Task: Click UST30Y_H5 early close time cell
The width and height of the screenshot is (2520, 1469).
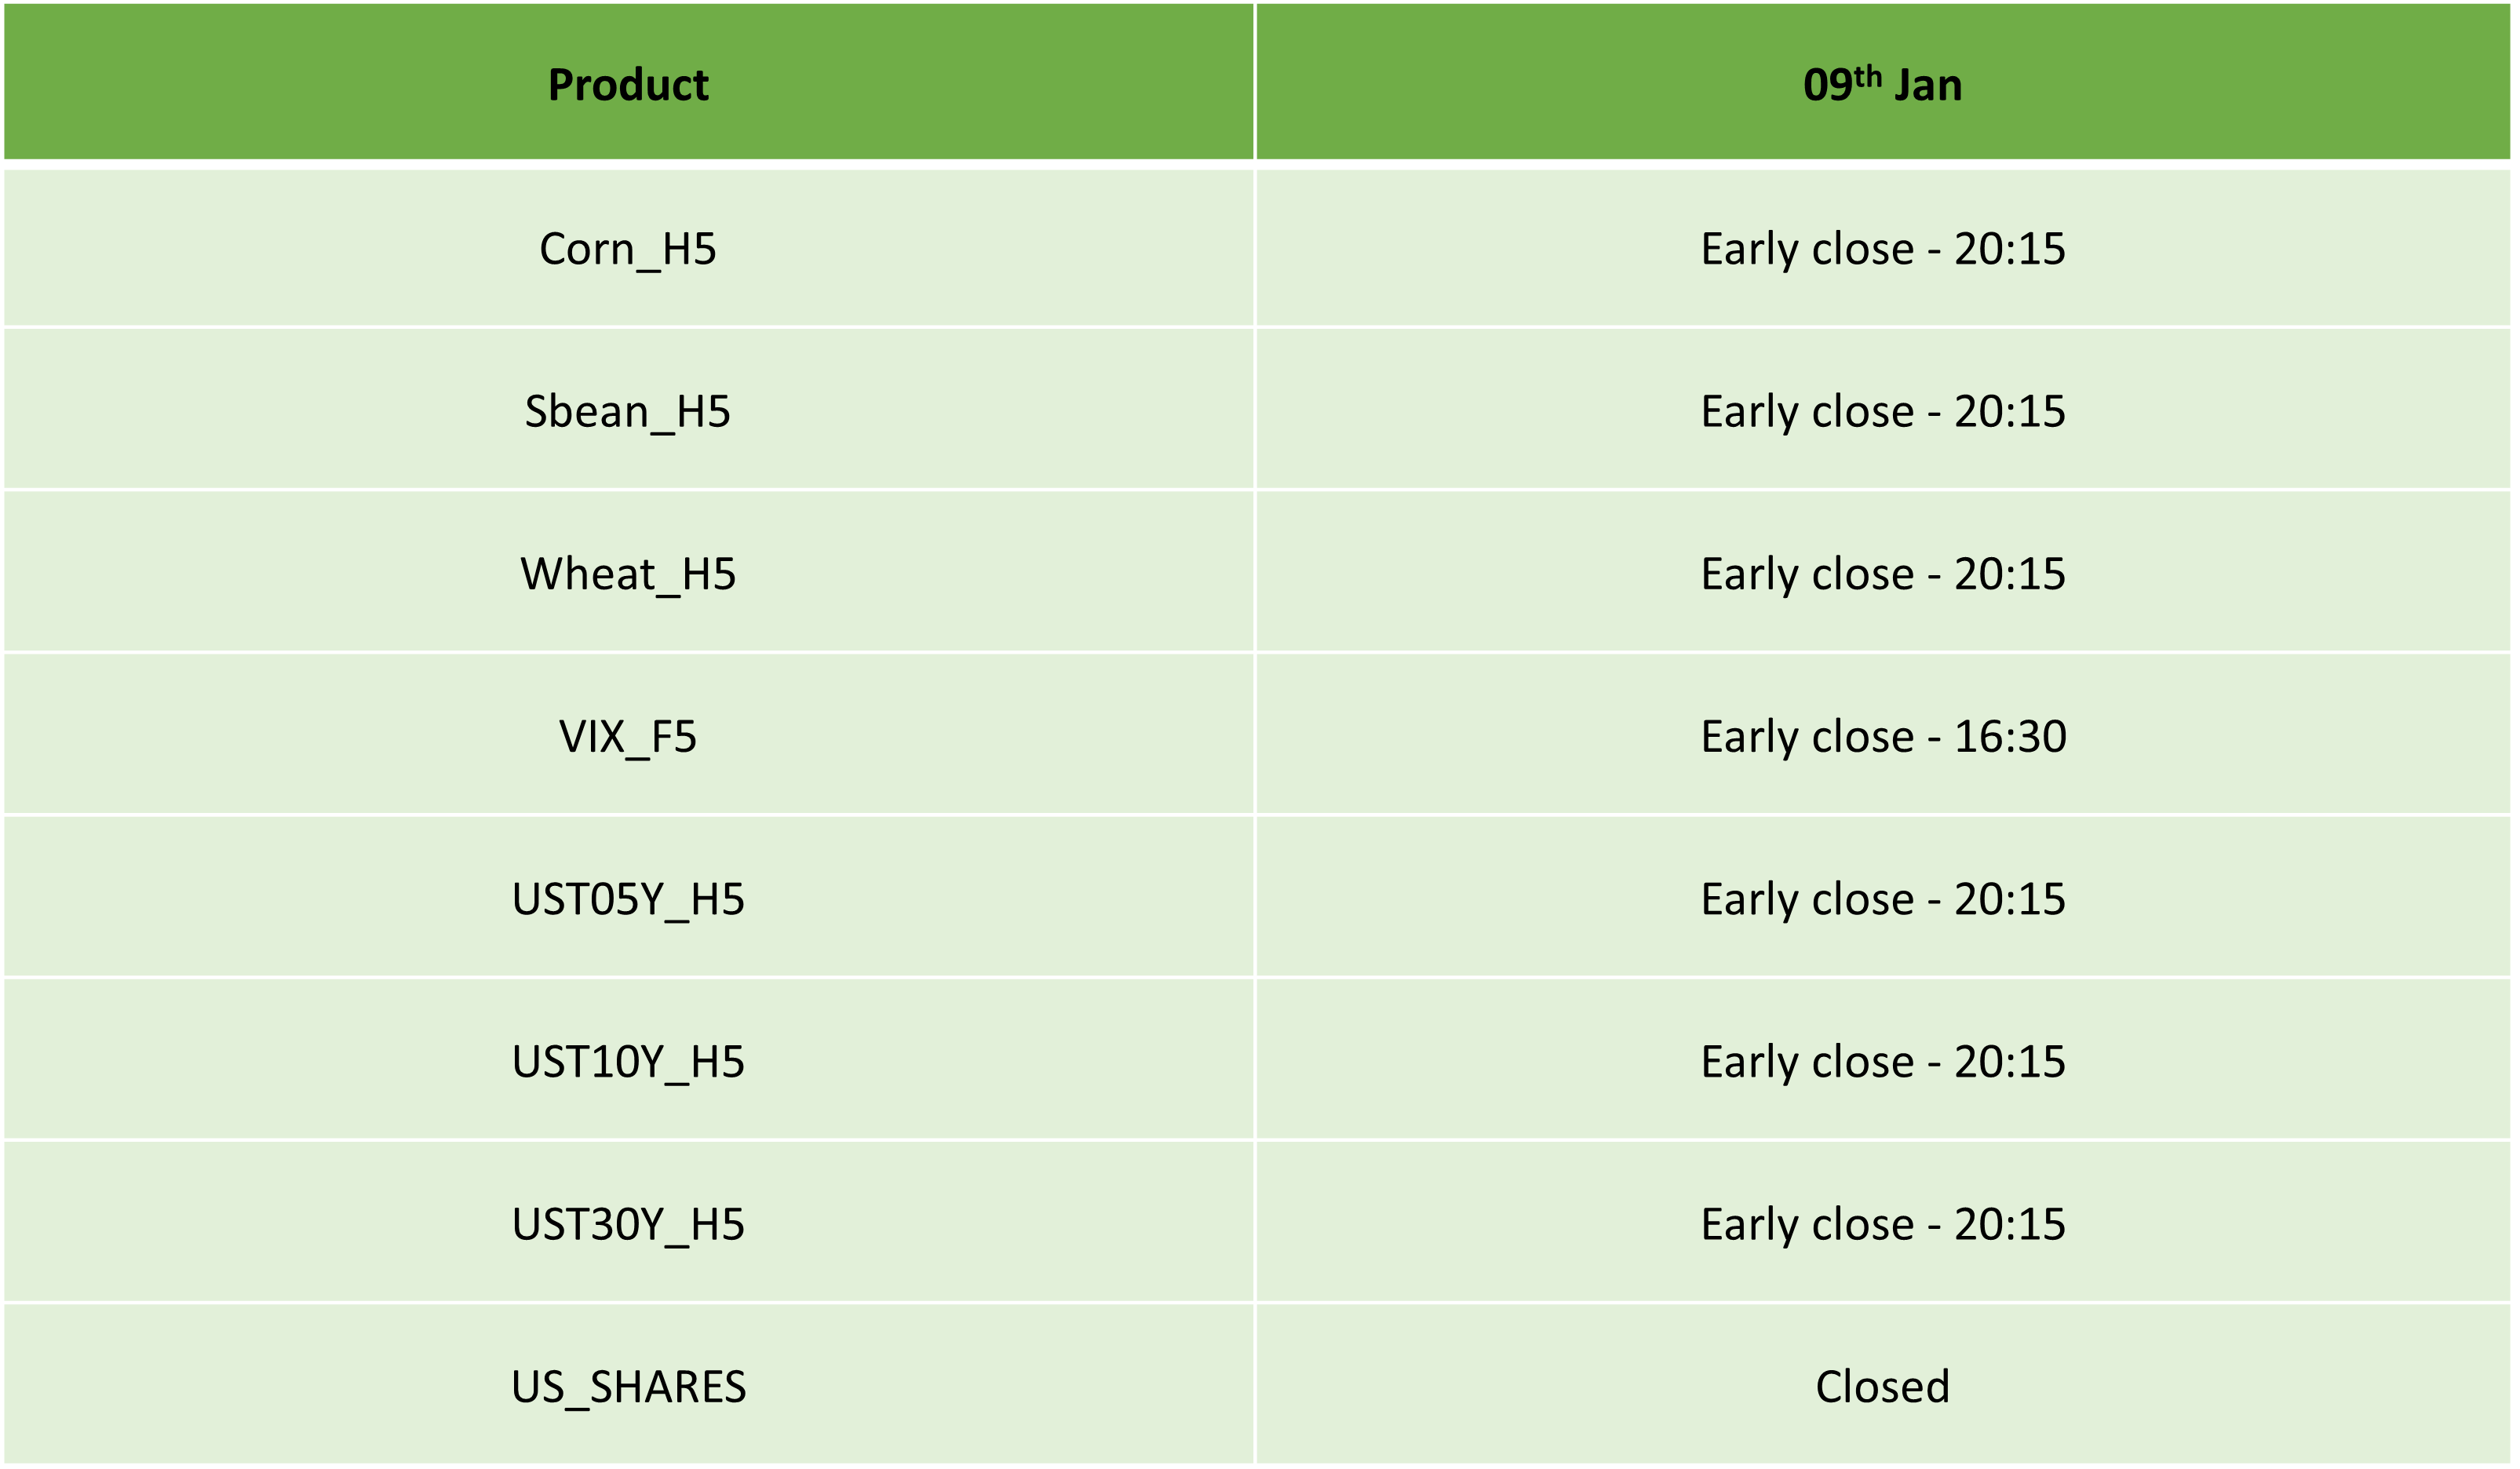Action: [1883, 1222]
